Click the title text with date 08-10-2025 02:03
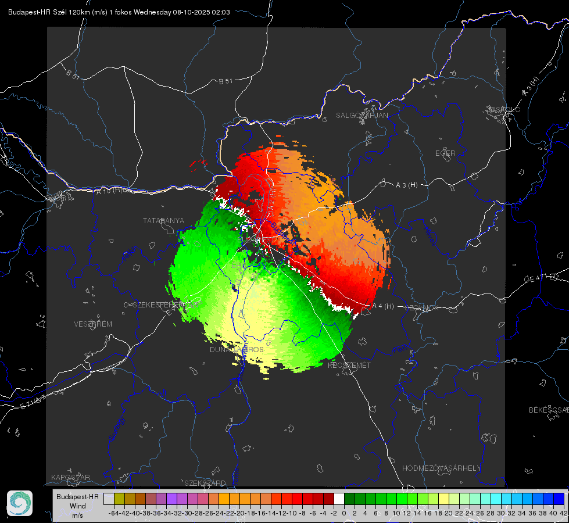Screen dimensions: 569x523 coord(119,12)
